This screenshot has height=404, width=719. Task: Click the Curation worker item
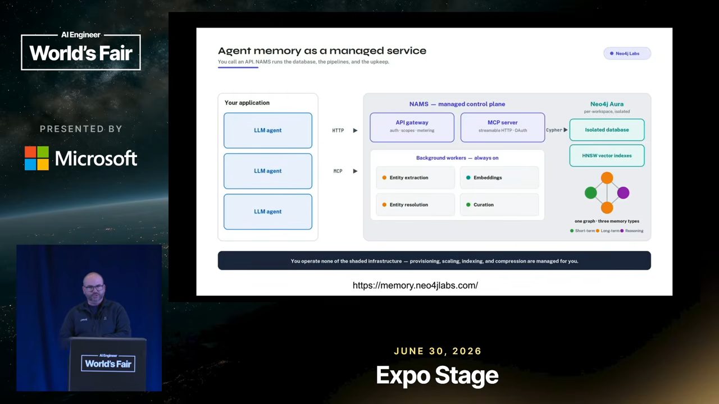pos(499,205)
